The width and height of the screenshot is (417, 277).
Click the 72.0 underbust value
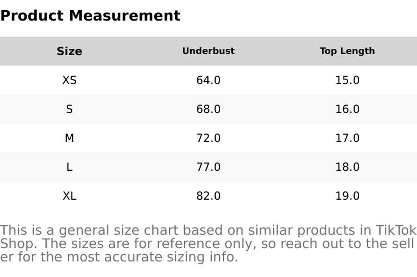tap(209, 138)
